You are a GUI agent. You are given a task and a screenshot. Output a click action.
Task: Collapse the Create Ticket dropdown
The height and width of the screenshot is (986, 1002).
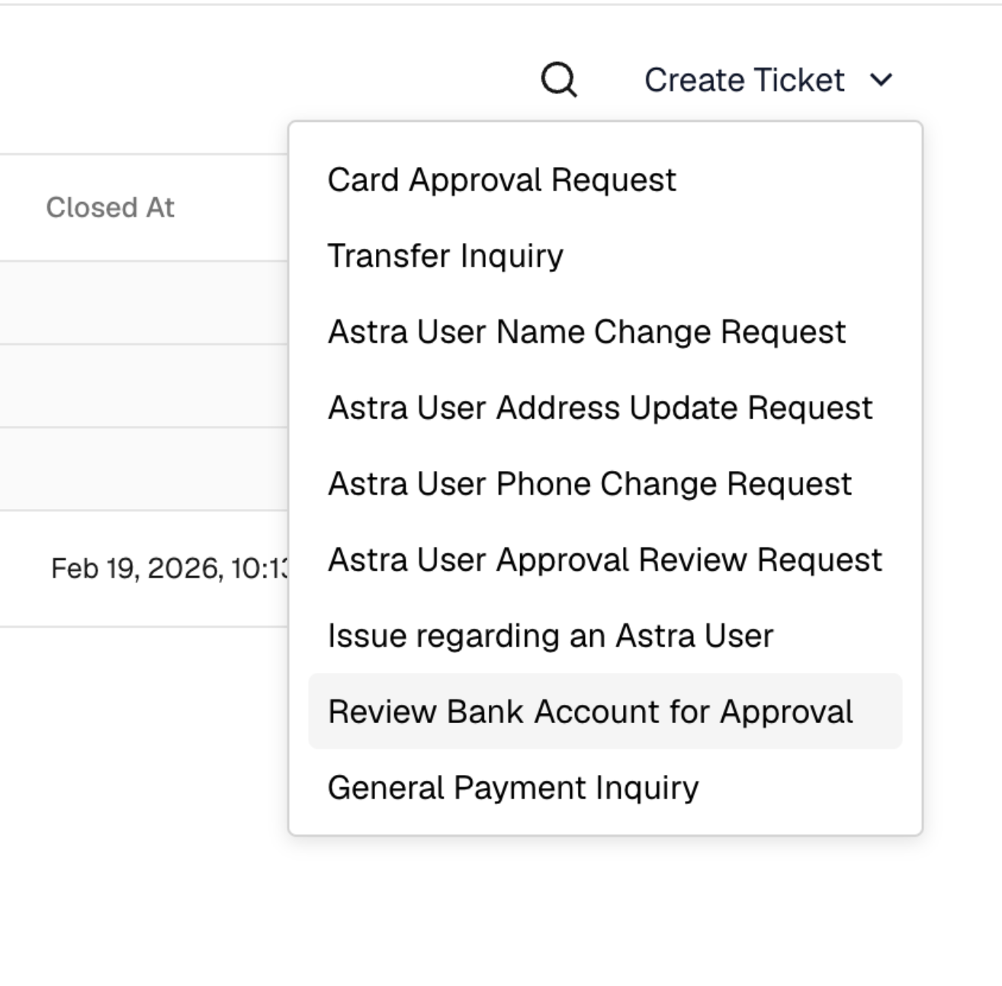coord(769,80)
